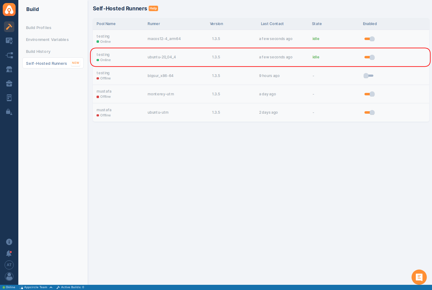Screen dimensions: 432x290
Task: Click 'a day ago' last contact cell
Action: click(267, 94)
